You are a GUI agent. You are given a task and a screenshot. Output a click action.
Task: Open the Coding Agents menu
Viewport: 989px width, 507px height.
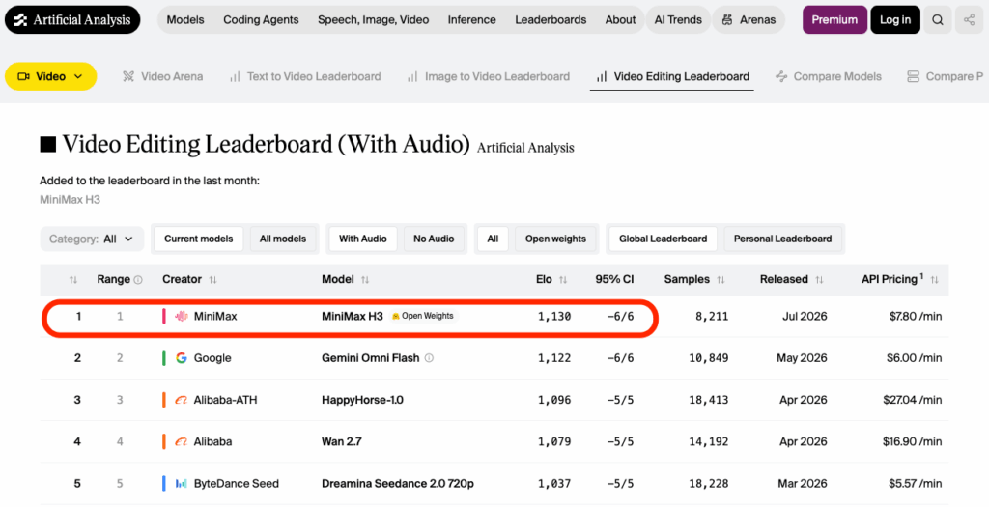click(x=261, y=19)
